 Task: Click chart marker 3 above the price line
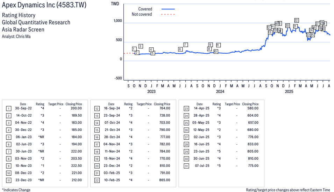(x=140, y=46)
